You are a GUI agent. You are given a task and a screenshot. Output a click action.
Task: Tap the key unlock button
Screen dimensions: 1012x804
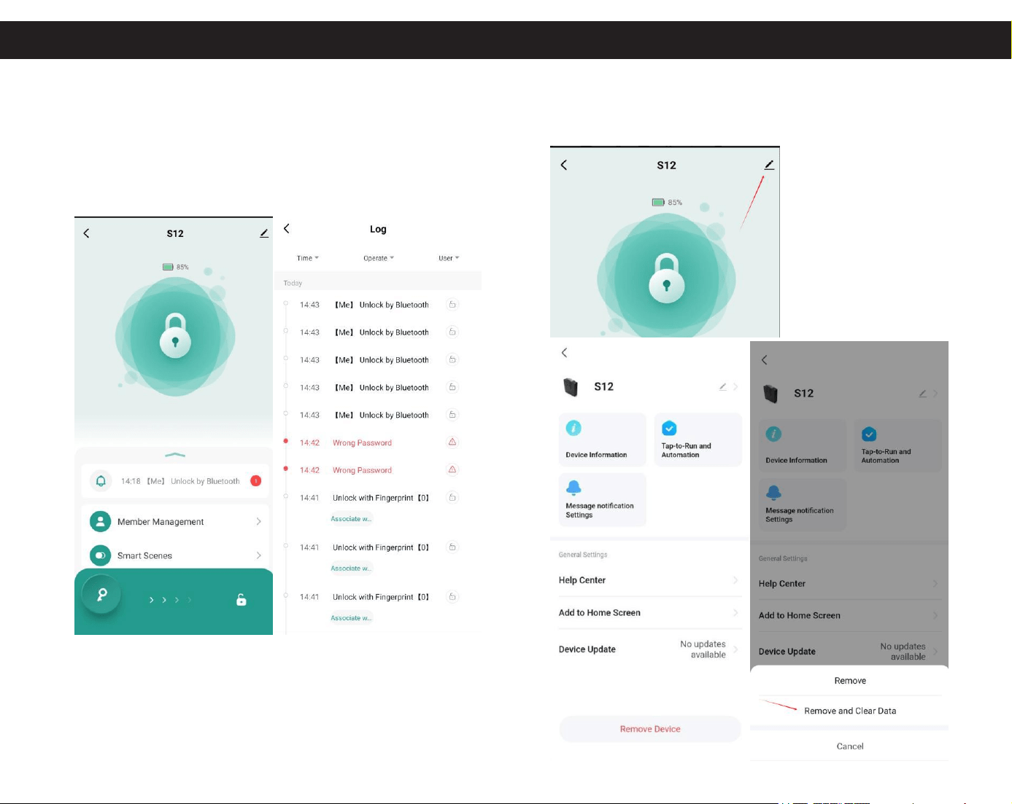click(x=101, y=594)
